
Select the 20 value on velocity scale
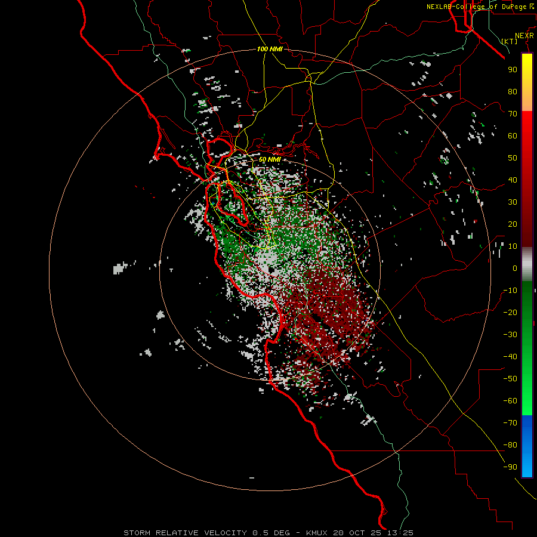(513, 224)
